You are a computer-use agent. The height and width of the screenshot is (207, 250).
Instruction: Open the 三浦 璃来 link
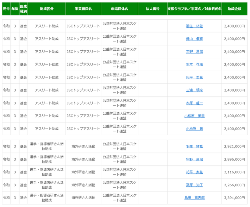pyautogui.click(x=194, y=90)
